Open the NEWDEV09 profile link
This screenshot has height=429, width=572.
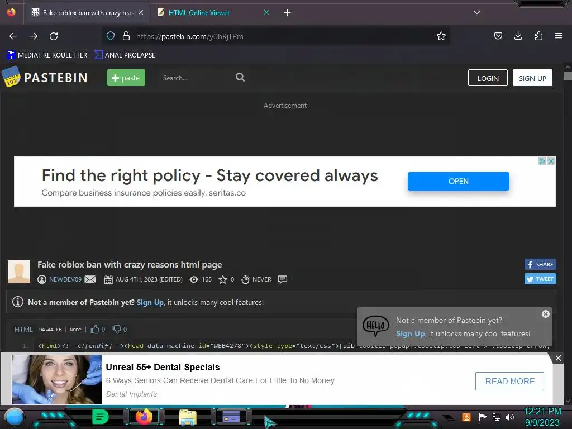click(65, 279)
